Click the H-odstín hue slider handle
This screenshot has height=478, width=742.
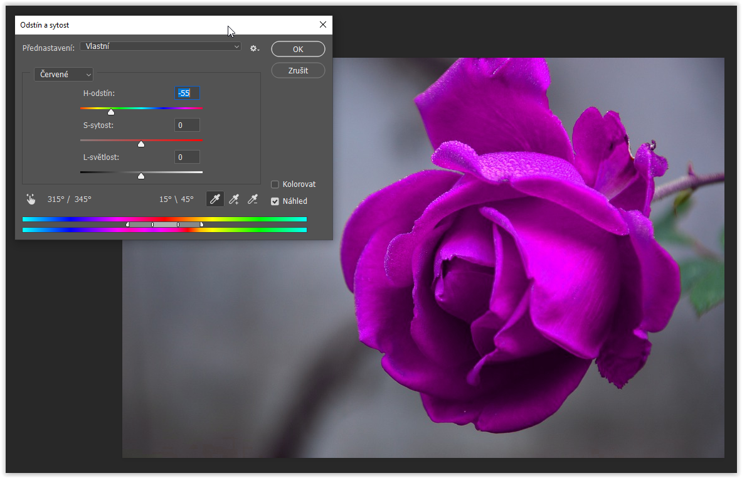[111, 112]
